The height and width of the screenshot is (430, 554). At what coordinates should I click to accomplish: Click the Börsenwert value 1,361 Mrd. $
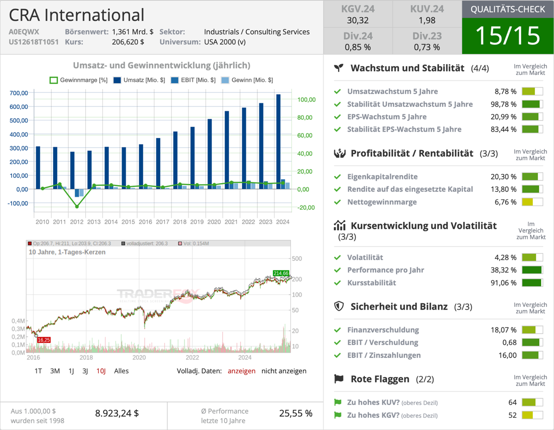pyautogui.click(x=133, y=32)
